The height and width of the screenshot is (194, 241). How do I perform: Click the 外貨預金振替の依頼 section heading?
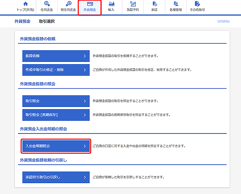click(38, 39)
